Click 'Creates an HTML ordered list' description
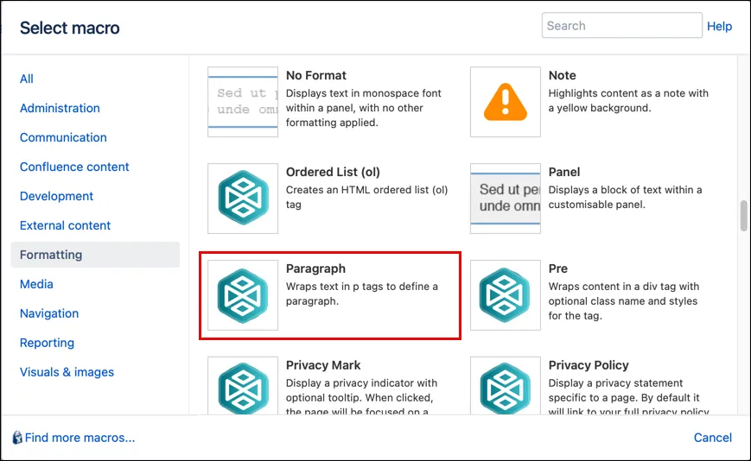This screenshot has width=751, height=461. 367,197
